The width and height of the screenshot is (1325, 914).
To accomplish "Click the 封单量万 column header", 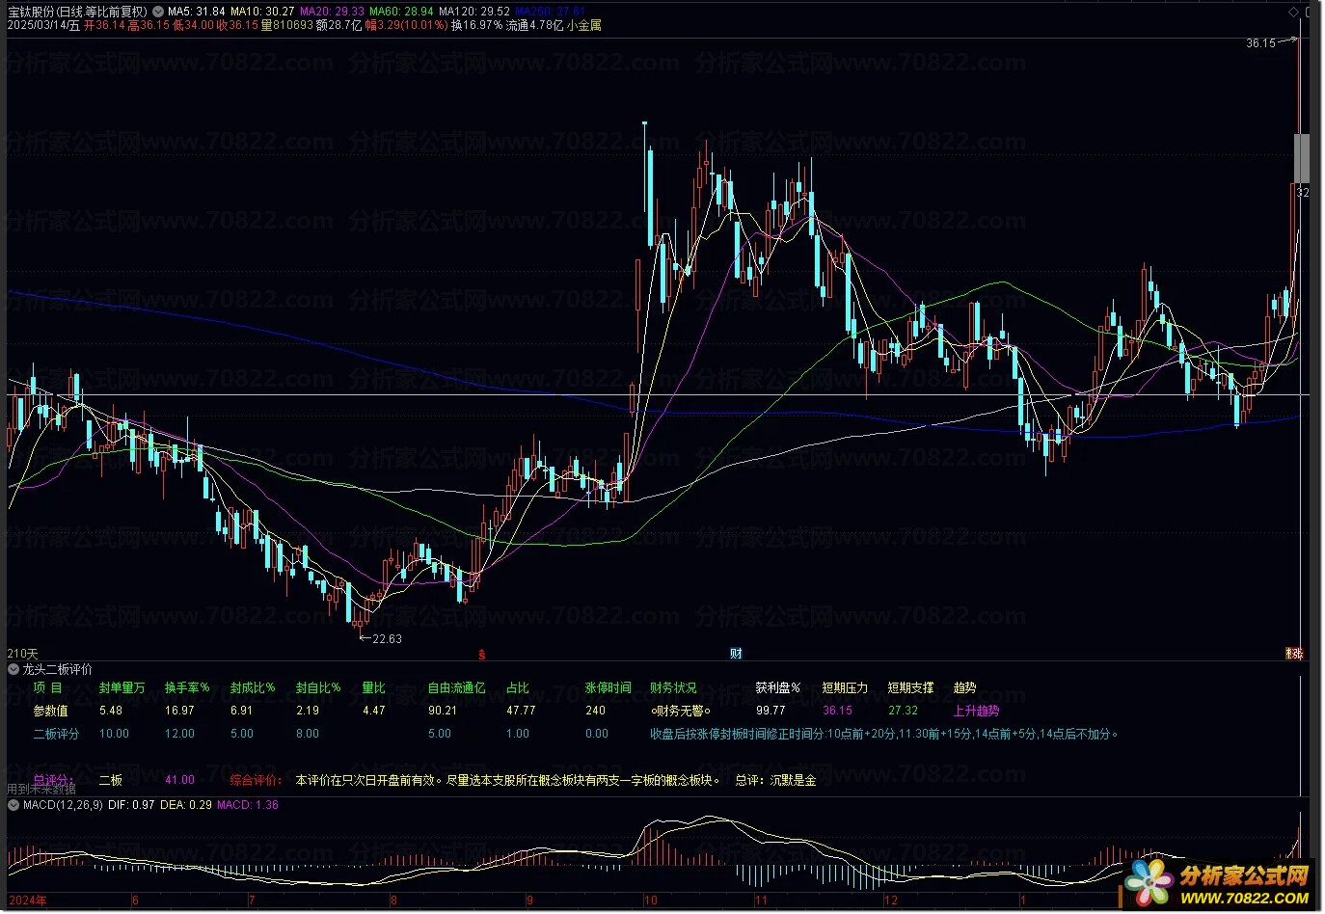I will point(122,688).
